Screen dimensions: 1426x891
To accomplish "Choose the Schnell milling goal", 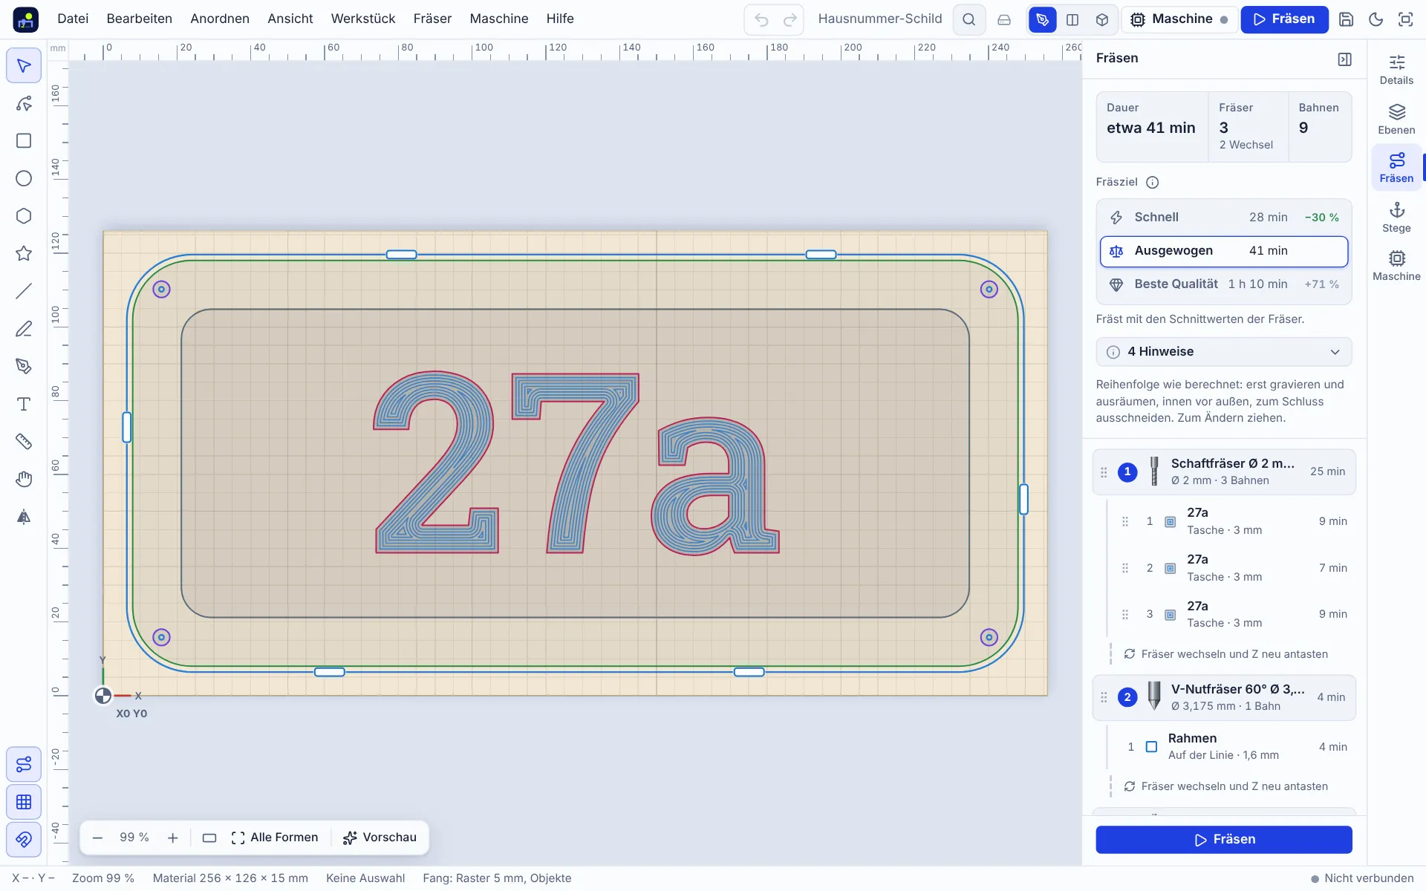I will tap(1224, 218).
